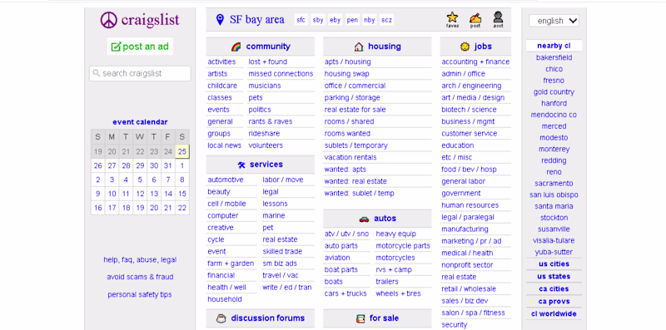
Task: Browse salon / spa / fitness jobs
Action: [x=473, y=313]
